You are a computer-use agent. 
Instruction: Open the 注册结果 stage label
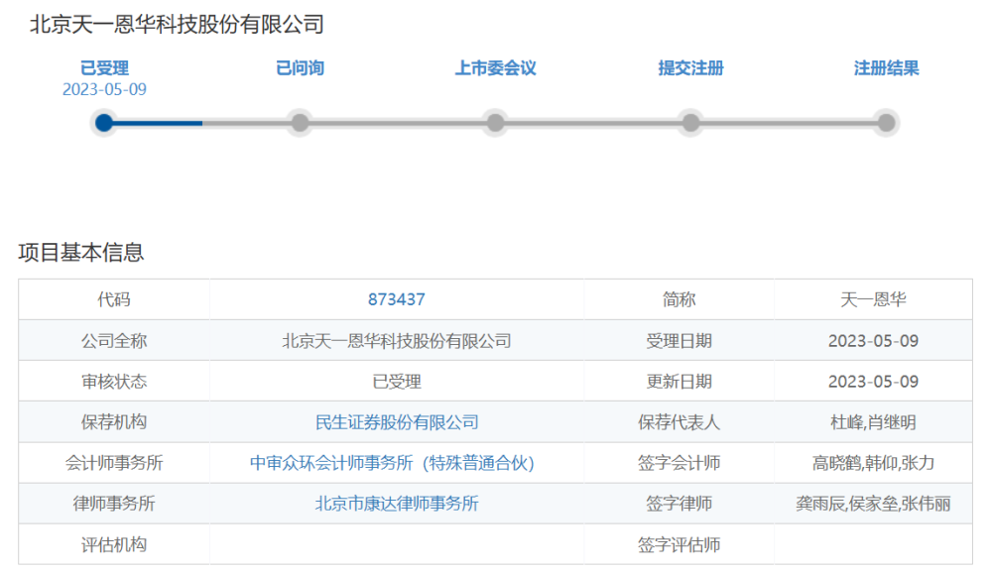point(886,68)
